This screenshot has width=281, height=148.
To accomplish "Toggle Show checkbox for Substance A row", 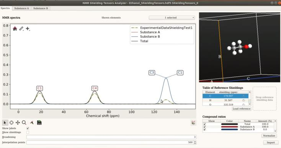I will click(204, 127).
